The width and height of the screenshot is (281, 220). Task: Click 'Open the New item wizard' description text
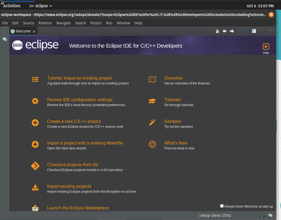(66, 148)
